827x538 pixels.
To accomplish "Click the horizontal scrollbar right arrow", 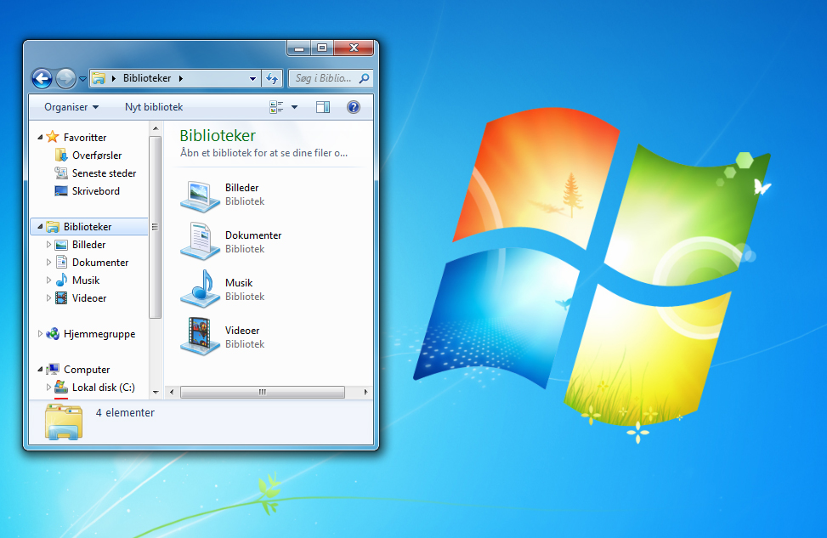I will coord(365,392).
